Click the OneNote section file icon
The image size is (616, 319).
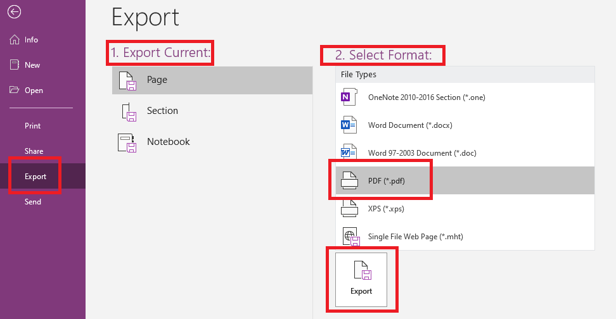[x=349, y=97]
